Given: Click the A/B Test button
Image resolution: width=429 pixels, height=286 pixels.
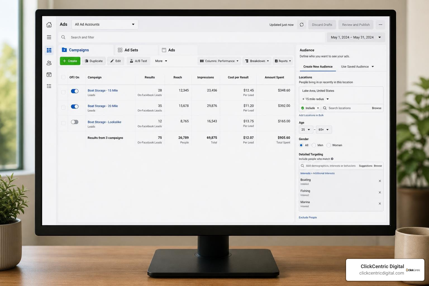Looking at the screenshot, I should (x=139, y=61).
